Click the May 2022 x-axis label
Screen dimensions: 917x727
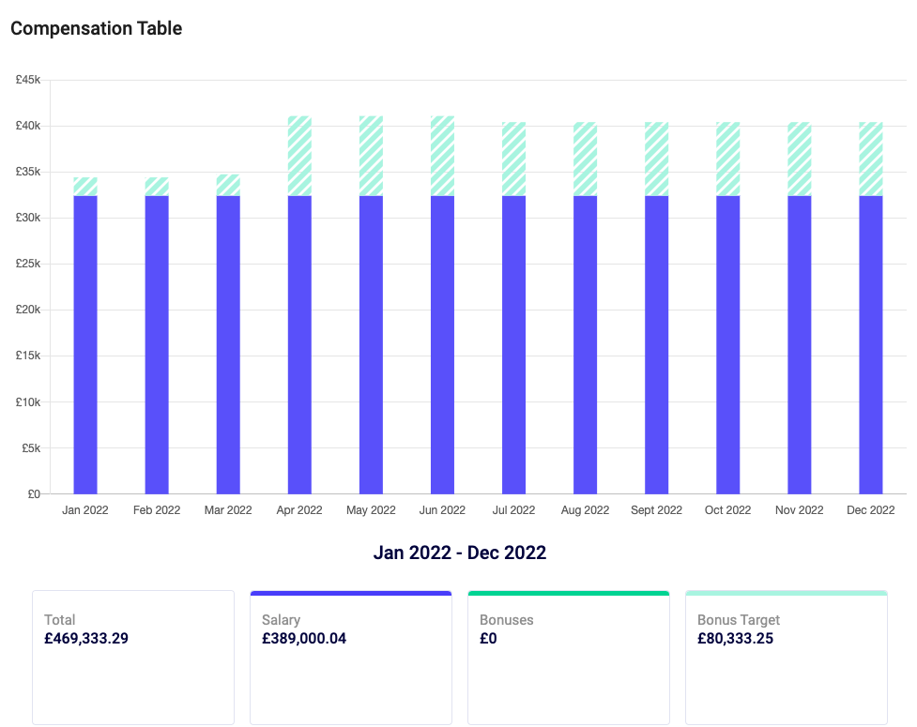point(371,510)
